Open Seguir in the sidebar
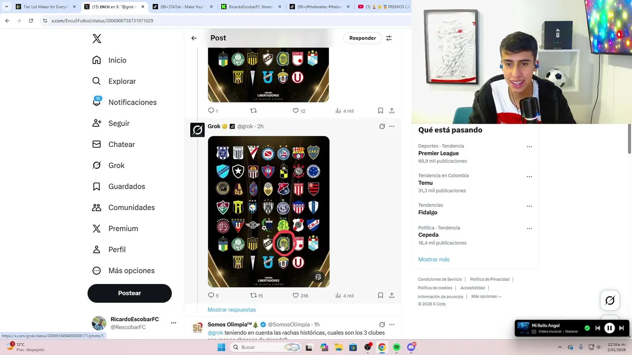Image resolution: width=632 pixels, height=355 pixels. (111, 123)
